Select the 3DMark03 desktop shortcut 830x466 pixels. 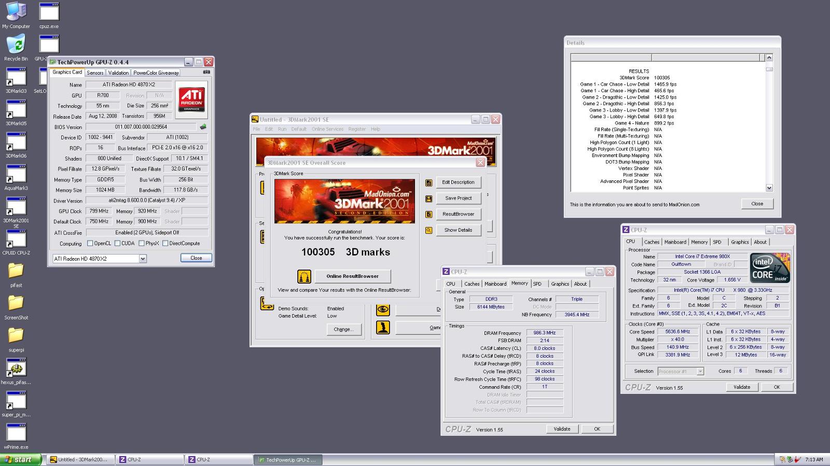point(16,80)
